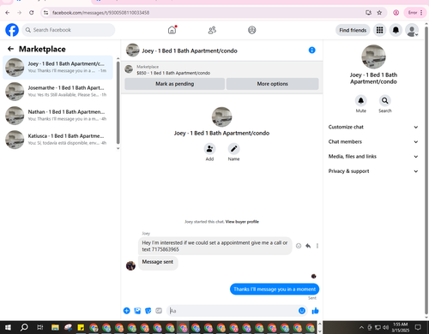Click the More options button
The image size is (429, 334).
(x=272, y=84)
